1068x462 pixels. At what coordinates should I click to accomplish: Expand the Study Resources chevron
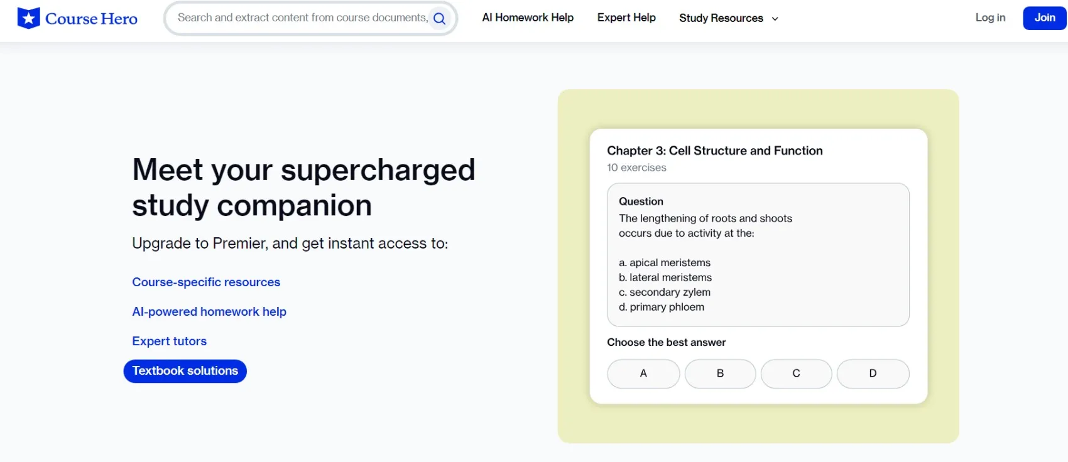(775, 19)
